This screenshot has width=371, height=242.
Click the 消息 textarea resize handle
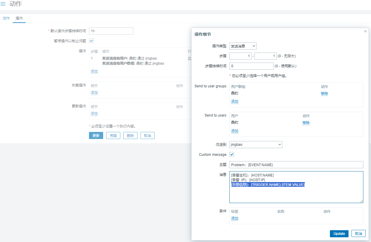click(x=361, y=201)
